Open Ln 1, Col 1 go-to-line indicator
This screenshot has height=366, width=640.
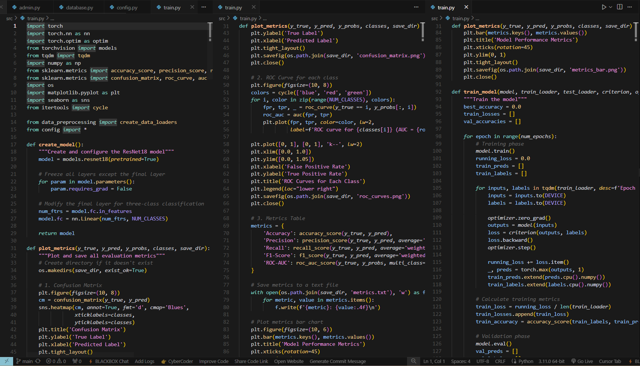[x=434, y=361]
